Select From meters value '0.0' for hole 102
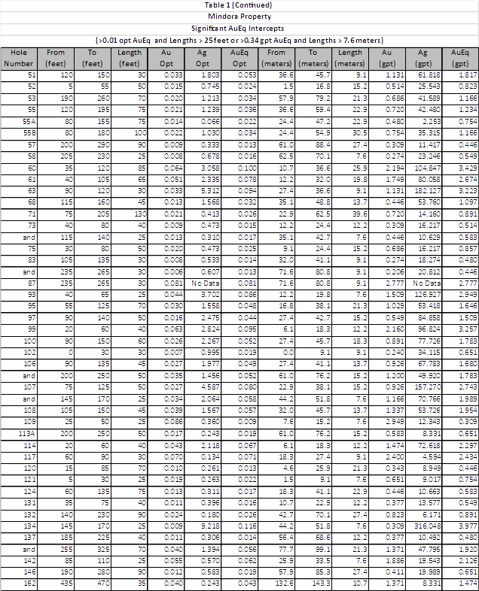 pos(288,353)
